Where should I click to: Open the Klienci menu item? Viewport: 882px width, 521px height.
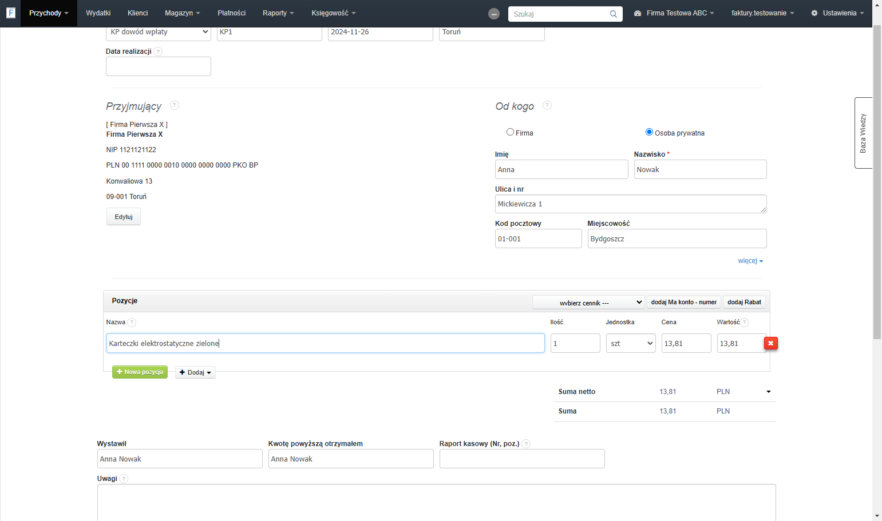[137, 13]
